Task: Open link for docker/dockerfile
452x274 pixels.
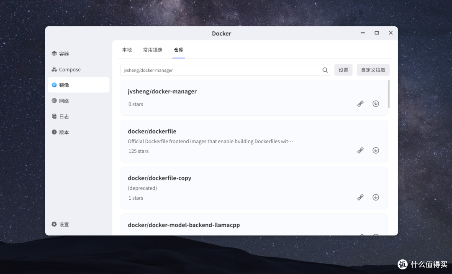Action: pyautogui.click(x=360, y=150)
